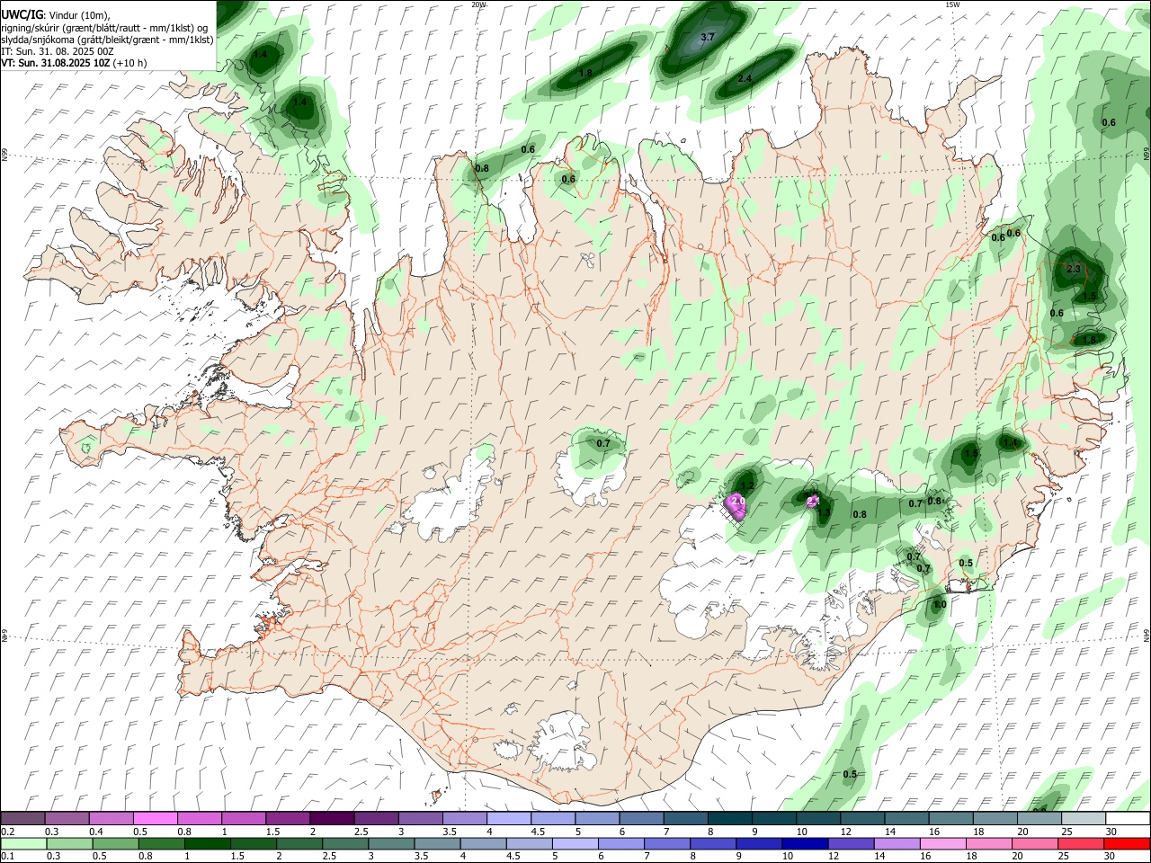Screen dimensions: 1151x863
Task: Pick the dark green 1–1.5 swatch, lower legend
Action: tap(208, 843)
